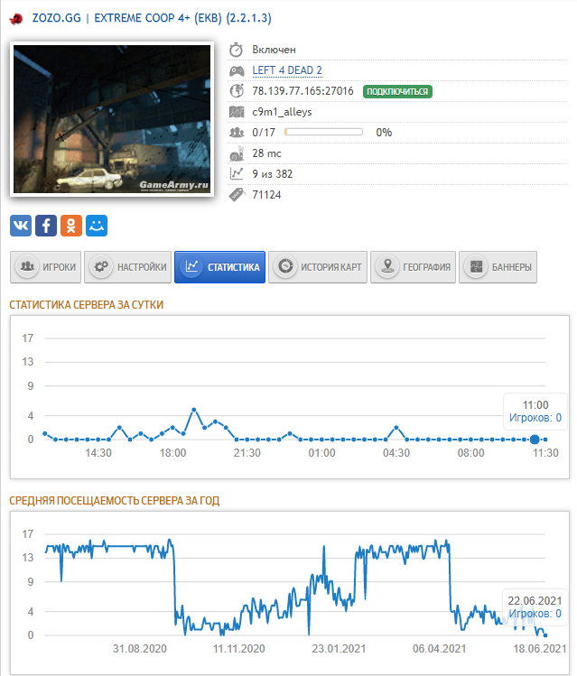The image size is (577, 676).
Task: Click the tag icon beside 71124
Action: click(237, 194)
